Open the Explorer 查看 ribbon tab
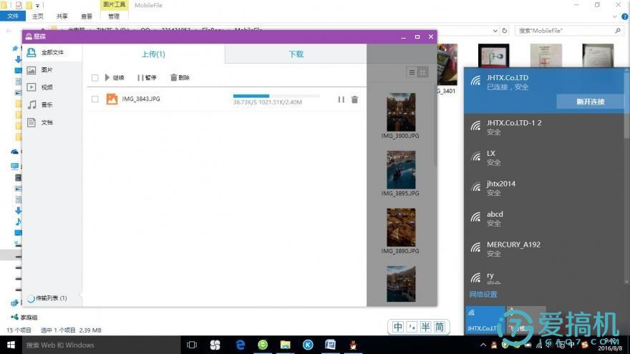The height and width of the screenshot is (354, 630). point(87,16)
